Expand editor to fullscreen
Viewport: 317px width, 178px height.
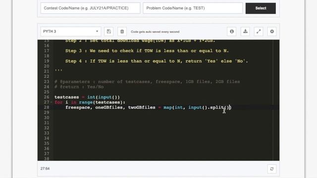(x=259, y=32)
